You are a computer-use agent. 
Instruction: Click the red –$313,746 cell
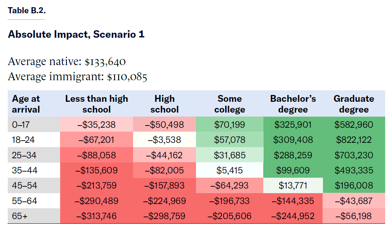point(96,216)
